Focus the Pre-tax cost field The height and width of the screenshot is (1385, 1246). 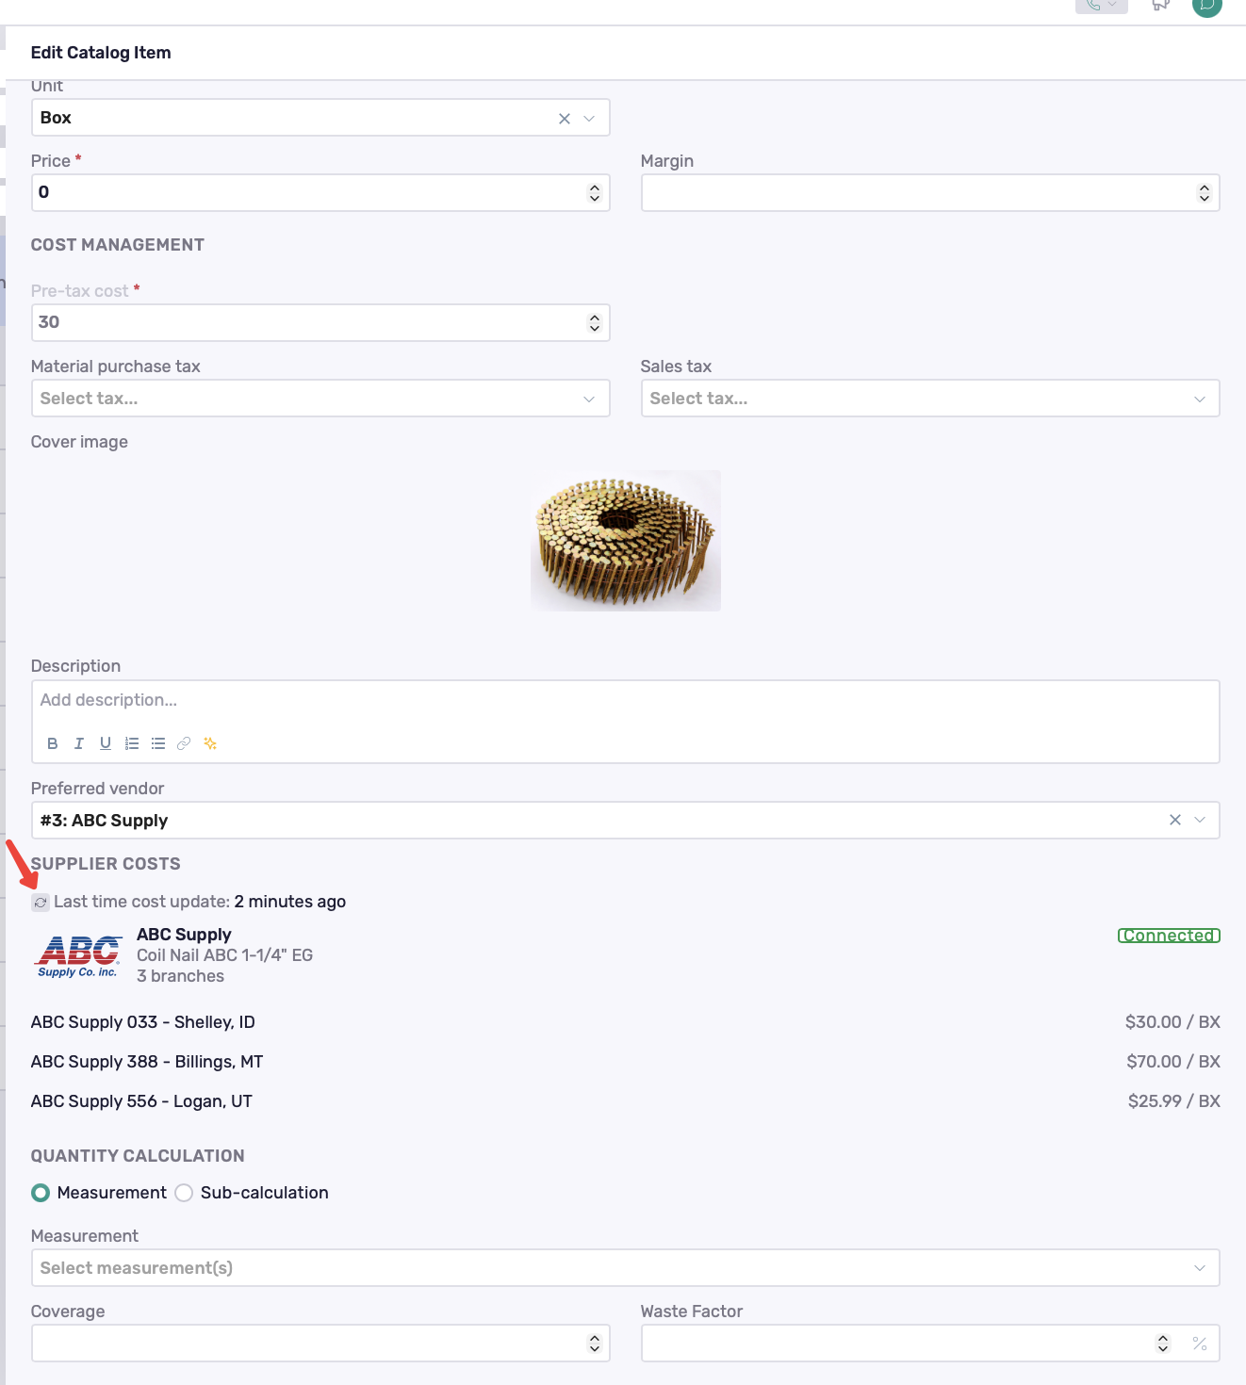click(320, 323)
